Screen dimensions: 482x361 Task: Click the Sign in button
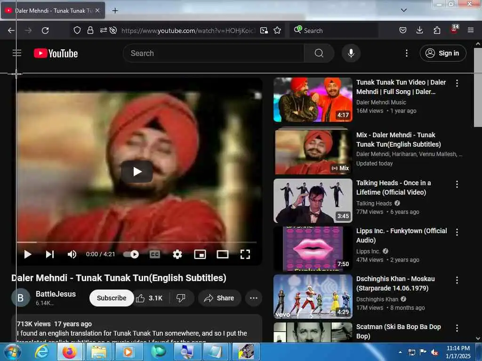pos(443,53)
